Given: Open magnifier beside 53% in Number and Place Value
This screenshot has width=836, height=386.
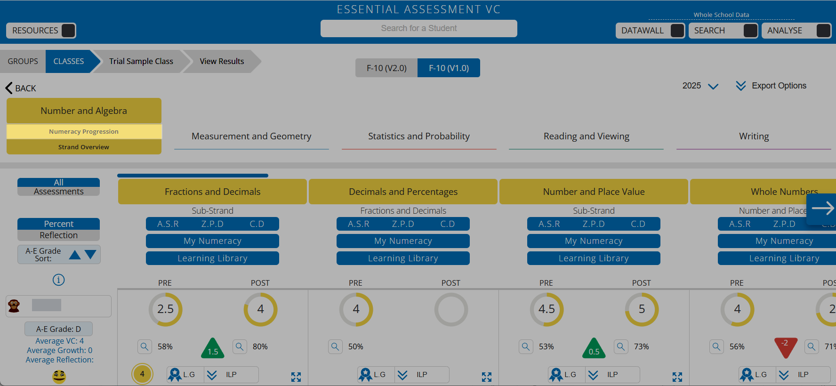Looking at the screenshot, I should [526, 347].
